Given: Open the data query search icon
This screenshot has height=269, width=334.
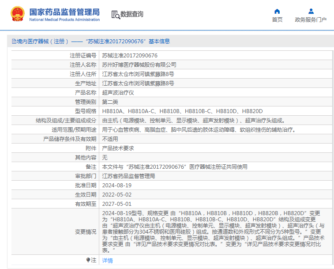Looking at the screenshot, I should [116, 15].
